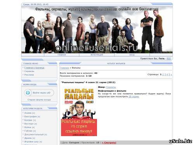
Task: Click the RSS link
Action: (168, 59)
